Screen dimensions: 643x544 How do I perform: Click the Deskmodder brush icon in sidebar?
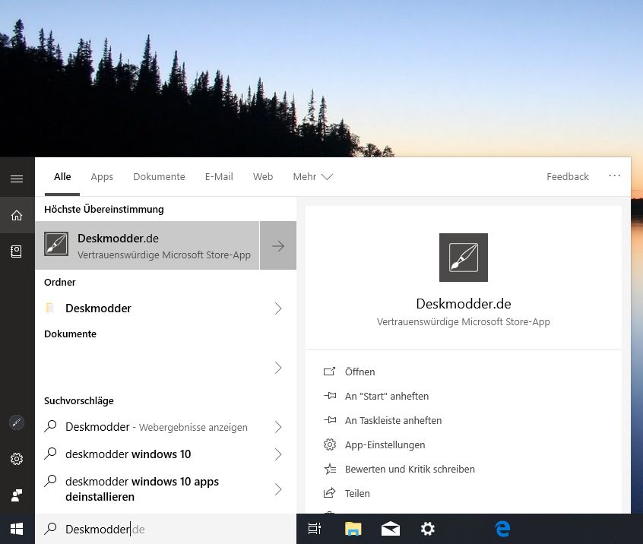17,422
